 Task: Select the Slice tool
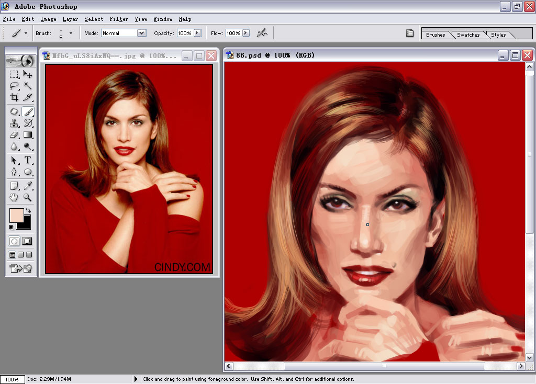[x=28, y=97]
